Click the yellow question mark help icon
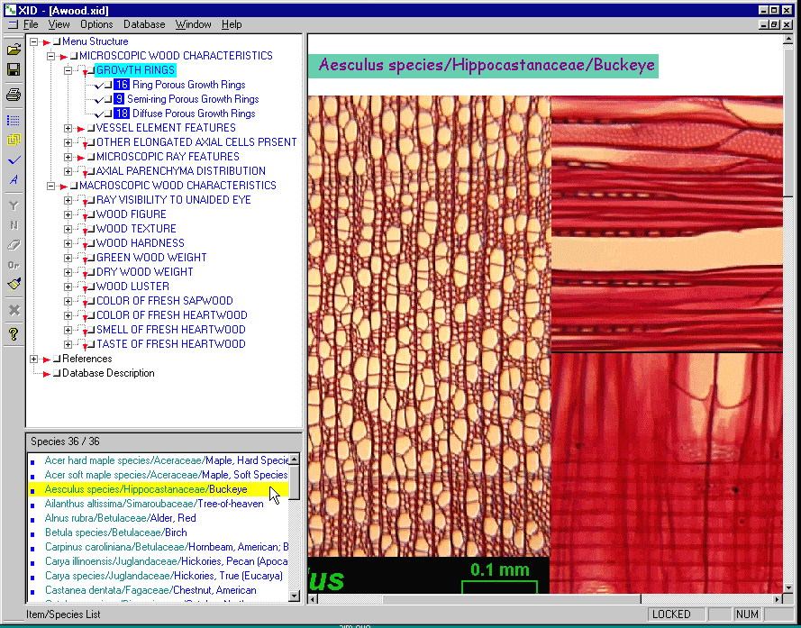Viewport: 801px width, 628px height. click(x=14, y=334)
